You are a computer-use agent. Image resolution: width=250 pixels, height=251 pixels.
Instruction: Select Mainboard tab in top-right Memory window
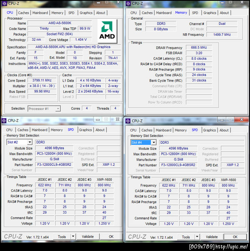[x=164, y=13]
